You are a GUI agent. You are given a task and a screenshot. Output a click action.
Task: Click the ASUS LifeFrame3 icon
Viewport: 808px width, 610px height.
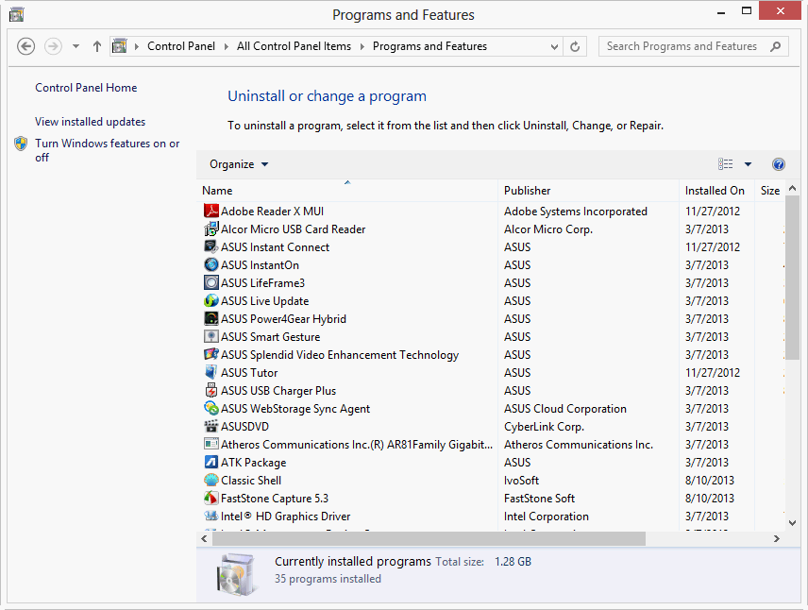211,282
